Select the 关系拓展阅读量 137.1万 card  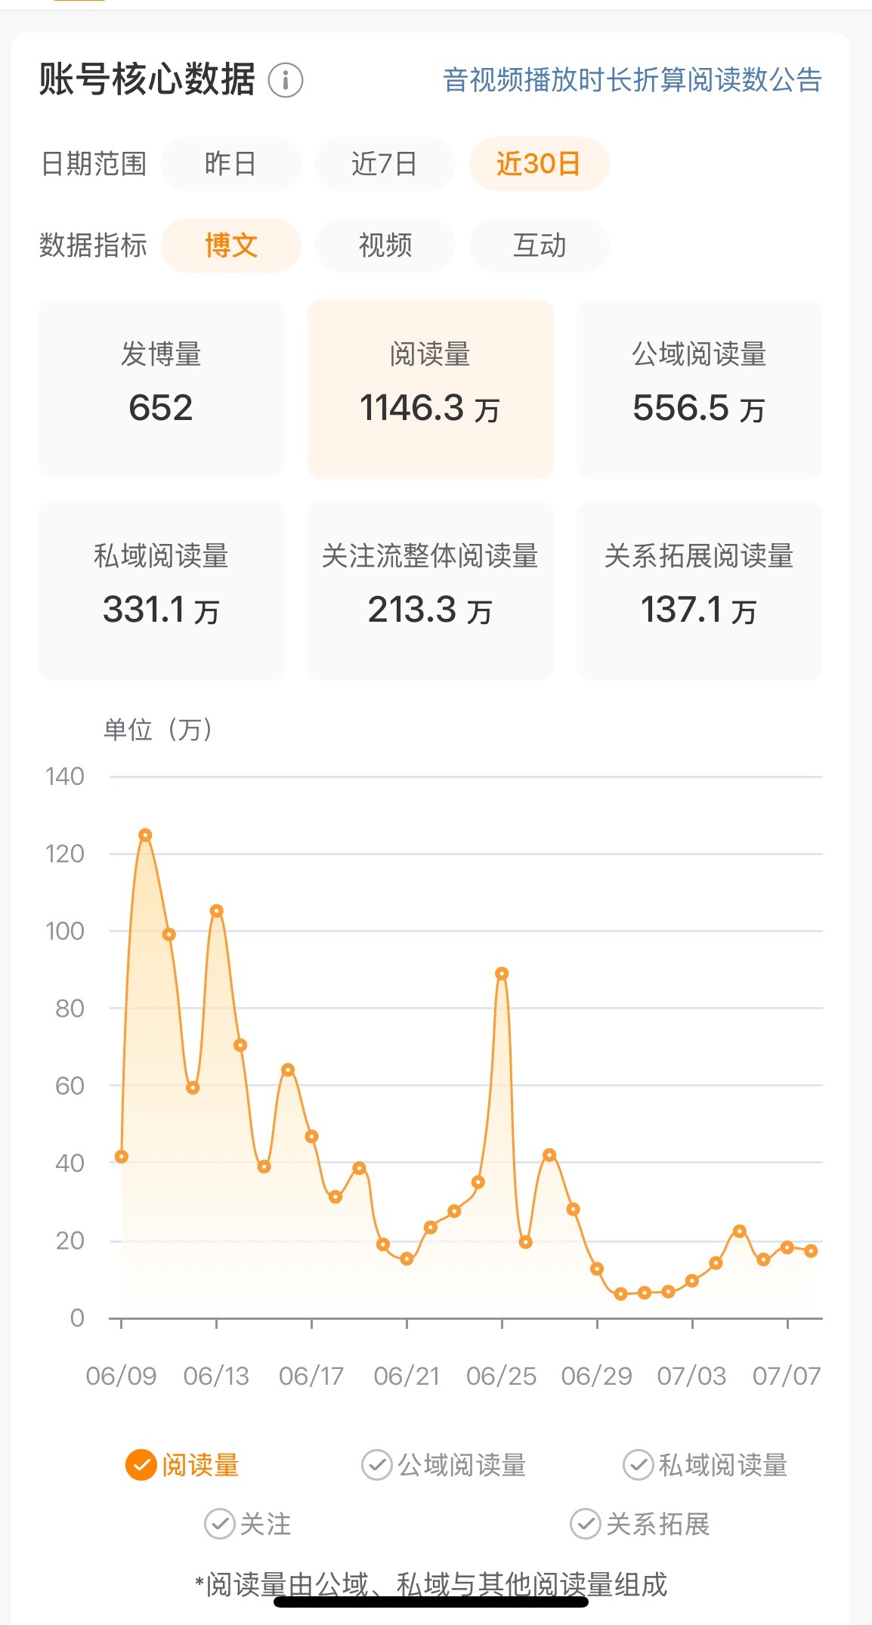point(700,591)
